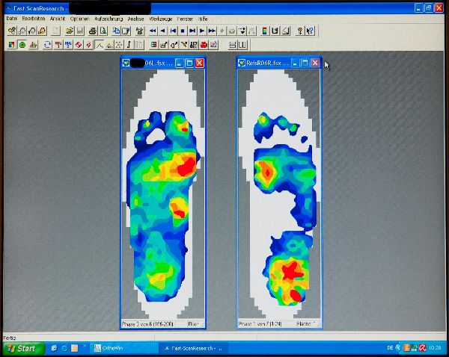Screen dimensions: 449x357
Task: Open the Optionen menu
Action: [x=79, y=18]
